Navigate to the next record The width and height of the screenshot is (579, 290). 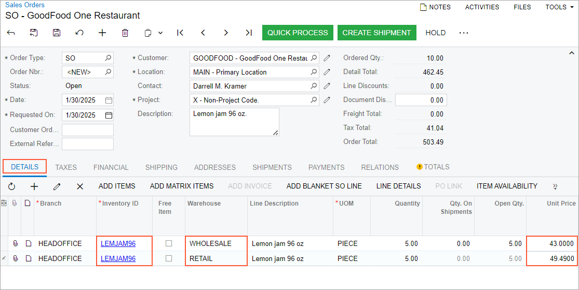pos(226,33)
